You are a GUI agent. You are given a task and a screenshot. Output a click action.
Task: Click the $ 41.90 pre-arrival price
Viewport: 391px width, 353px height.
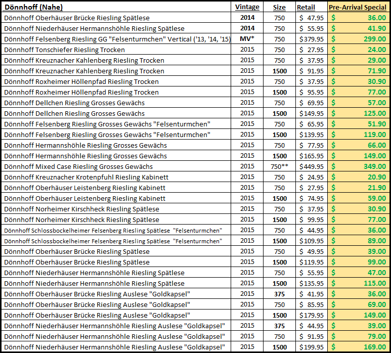359,28
